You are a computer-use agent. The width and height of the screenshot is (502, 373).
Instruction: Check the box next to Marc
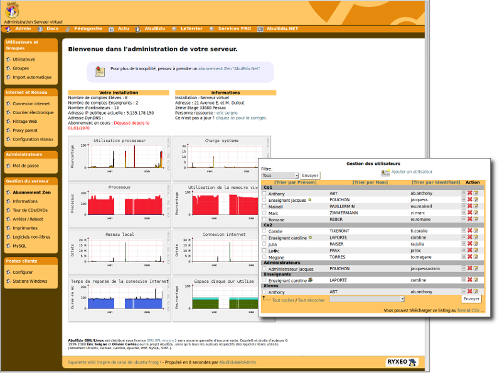pyautogui.click(x=264, y=213)
